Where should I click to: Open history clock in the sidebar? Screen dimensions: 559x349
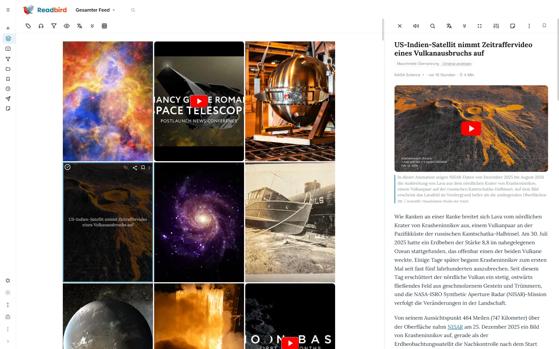click(x=8, y=89)
